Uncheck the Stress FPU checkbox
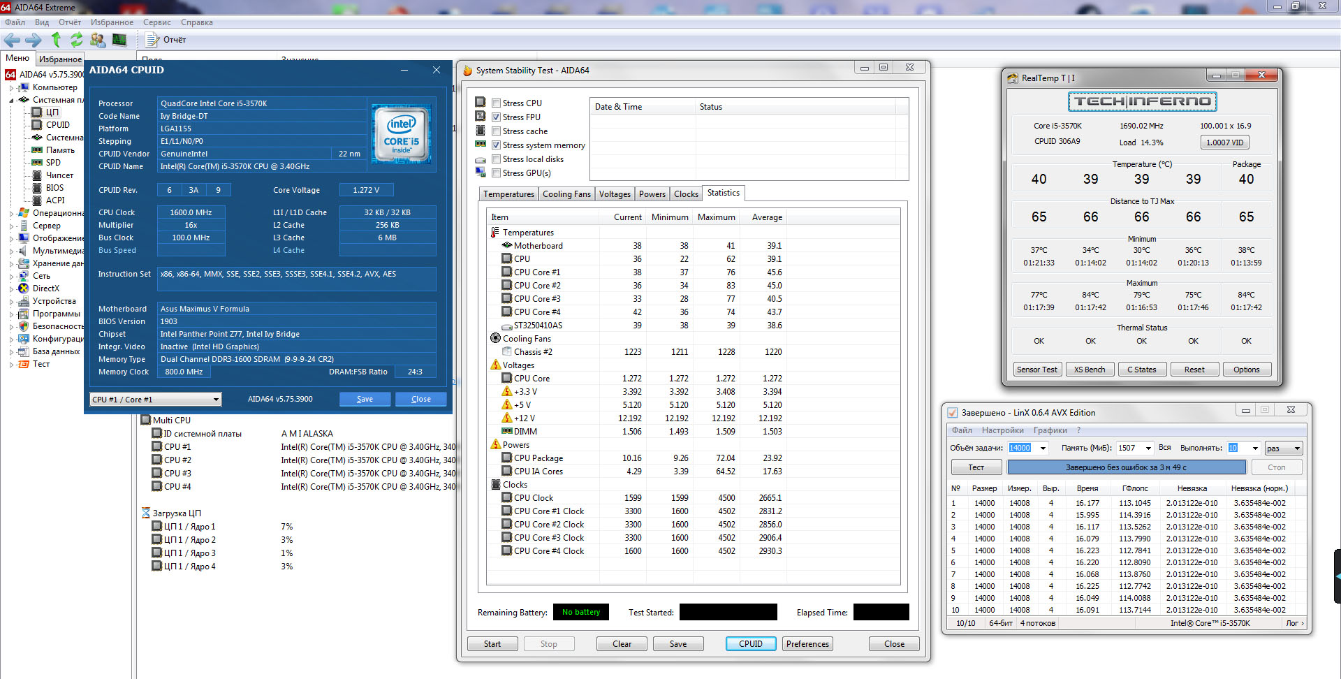 496,117
